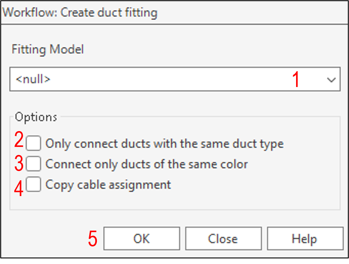Screen dimensions: 349x264
Task: Check the Copy cable assignment checkbox
Action: tap(33, 185)
